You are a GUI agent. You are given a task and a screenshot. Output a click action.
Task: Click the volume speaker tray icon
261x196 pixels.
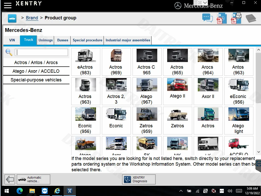230,191
